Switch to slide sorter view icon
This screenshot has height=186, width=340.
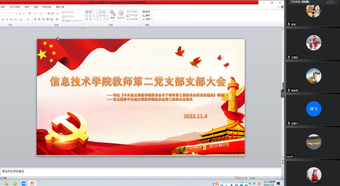239,178
